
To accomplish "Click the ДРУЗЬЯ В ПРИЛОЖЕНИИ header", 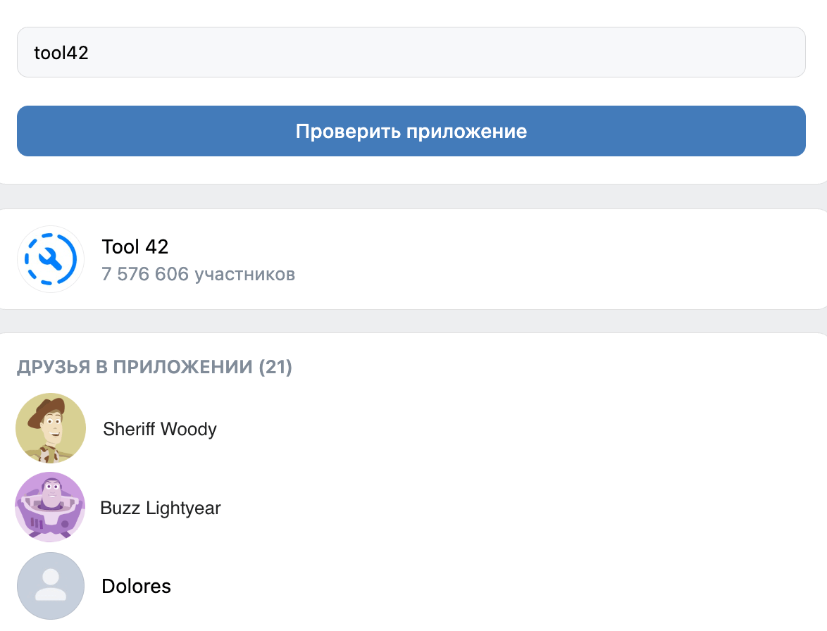I will (135, 367).
